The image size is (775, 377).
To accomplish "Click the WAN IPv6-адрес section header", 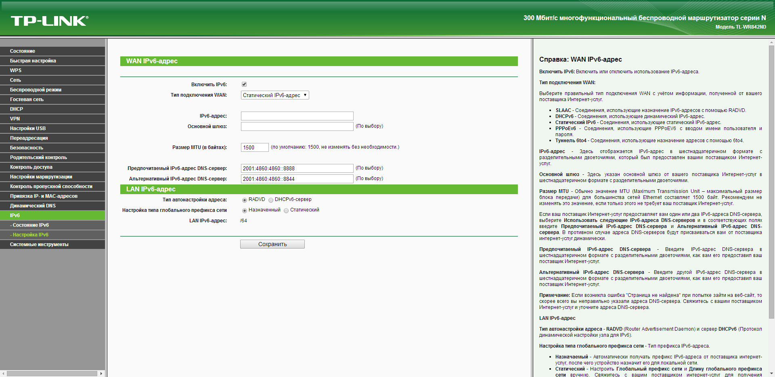I will point(319,61).
